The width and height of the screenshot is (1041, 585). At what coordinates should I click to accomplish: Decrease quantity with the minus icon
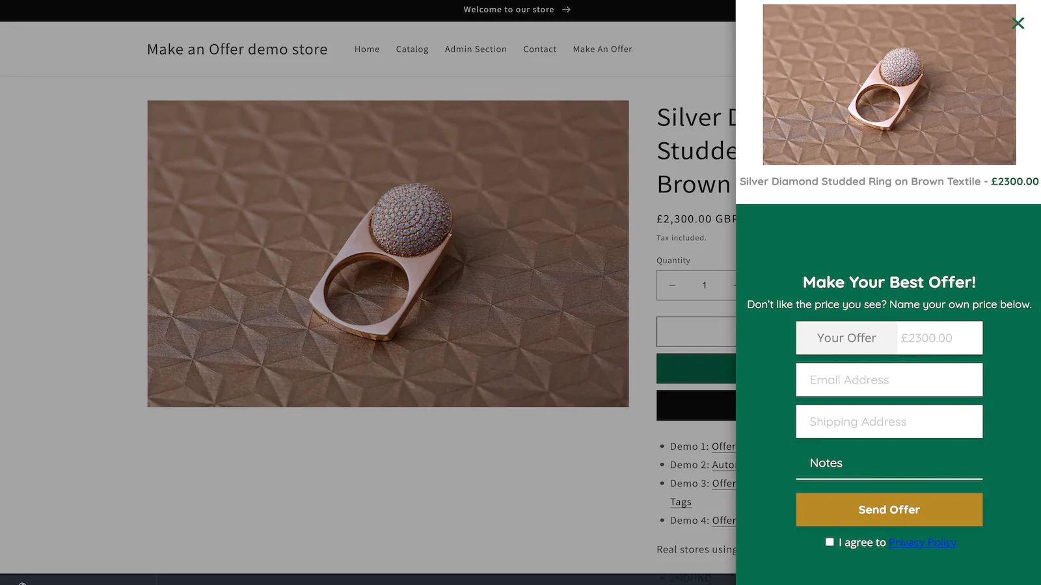[x=672, y=285]
